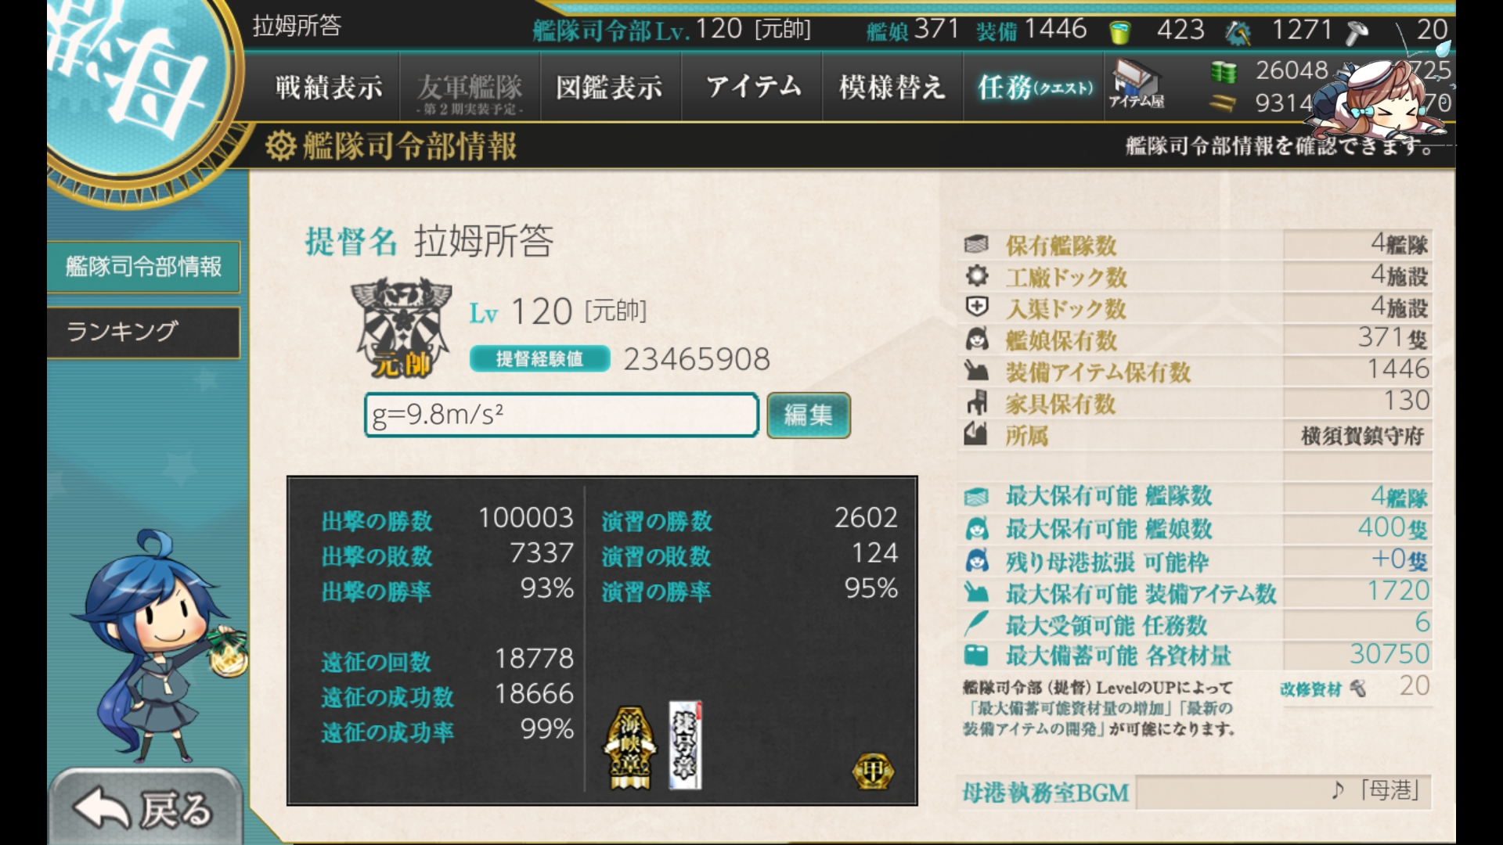Switch to the ランキング tab

tap(143, 332)
